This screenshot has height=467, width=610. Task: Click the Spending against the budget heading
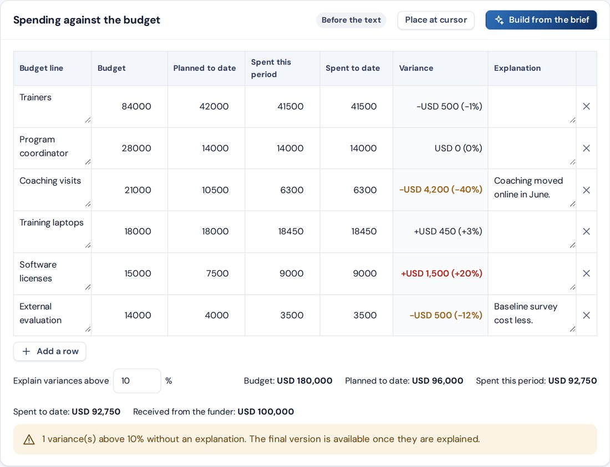coord(87,20)
